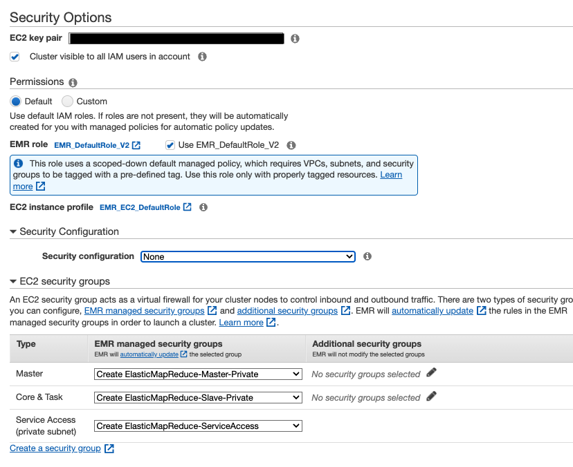
Task: Open Master EMR managed security group dropdown
Action: pyautogui.click(x=198, y=374)
